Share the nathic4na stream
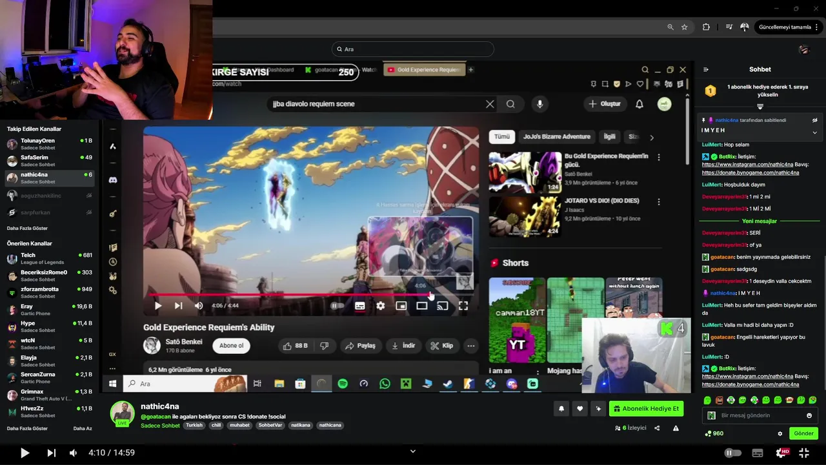This screenshot has height=465, width=826. pyautogui.click(x=657, y=428)
